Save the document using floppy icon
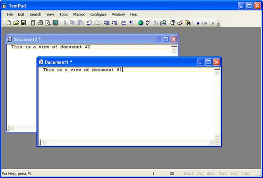 tap(23, 23)
